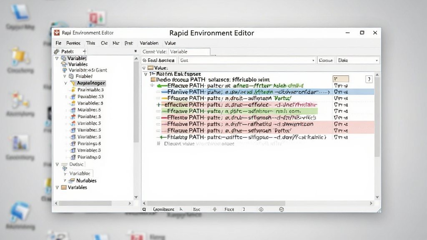Click the first round icon in the status bar
The width and height of the screenshot is (427, 240).
pos(261,209)
